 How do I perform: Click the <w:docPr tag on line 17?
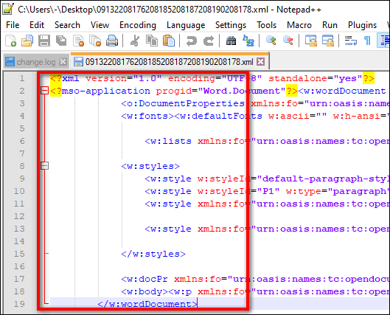coord(144,279)
